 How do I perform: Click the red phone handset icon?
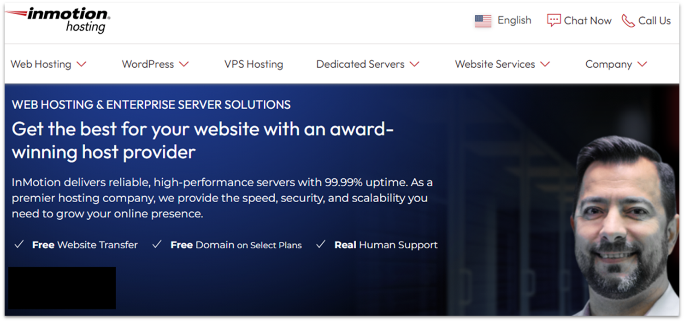tap(628, 21)
